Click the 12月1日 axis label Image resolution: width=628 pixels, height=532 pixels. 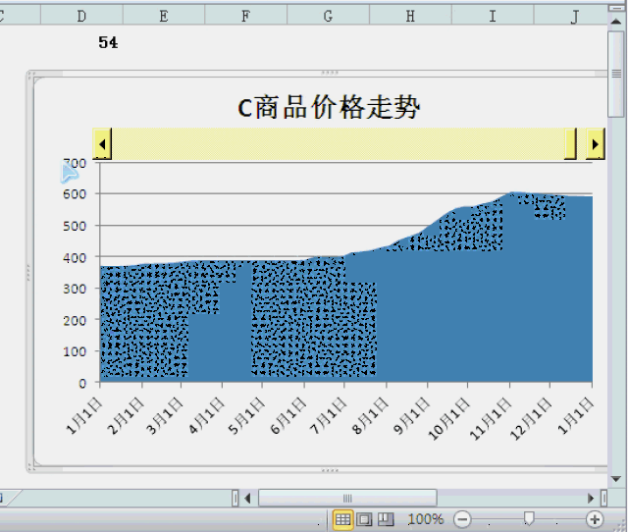click(x=531, y=418)
